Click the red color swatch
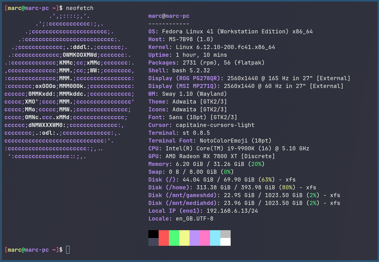The height and width of the screenshot is (262, 379). pos(164,238)
